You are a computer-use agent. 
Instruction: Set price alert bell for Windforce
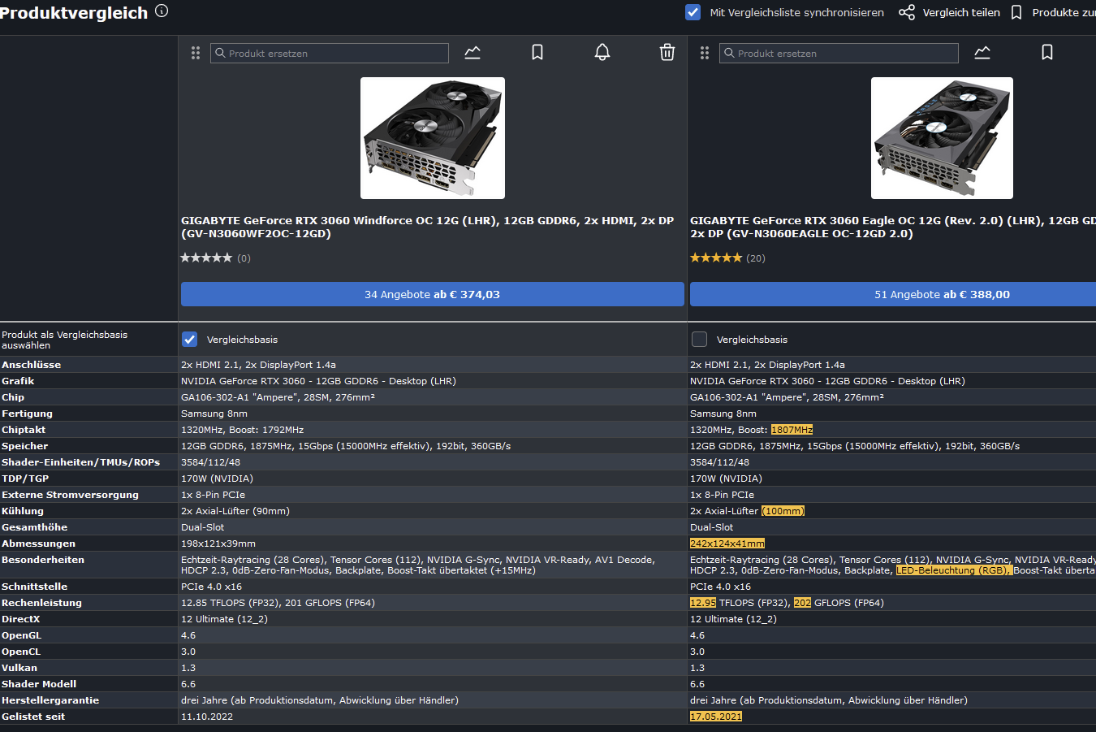[x=602, y=53]
